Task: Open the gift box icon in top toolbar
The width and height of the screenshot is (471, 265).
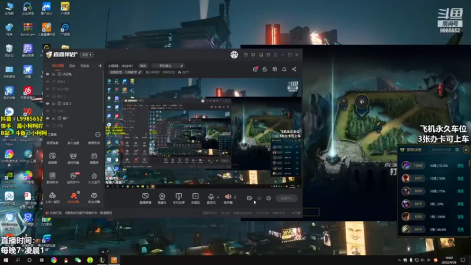Action: pyautogui.click(x=256, y=69)
